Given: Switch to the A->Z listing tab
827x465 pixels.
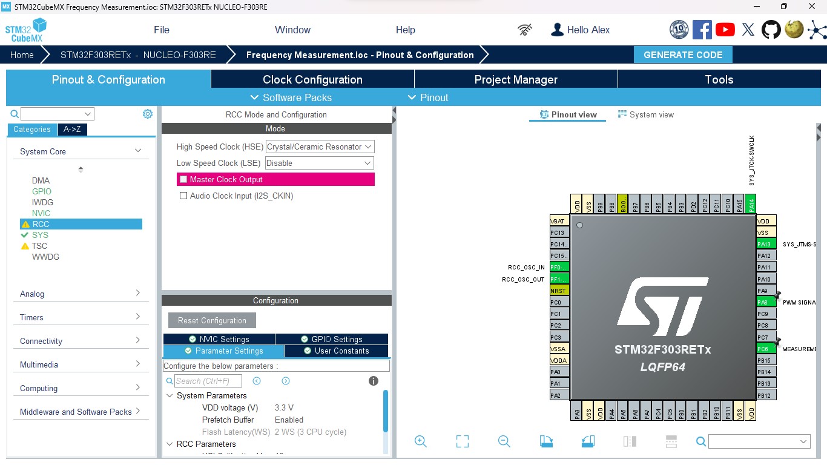Looking at the screenshot, I should (72, 129).
